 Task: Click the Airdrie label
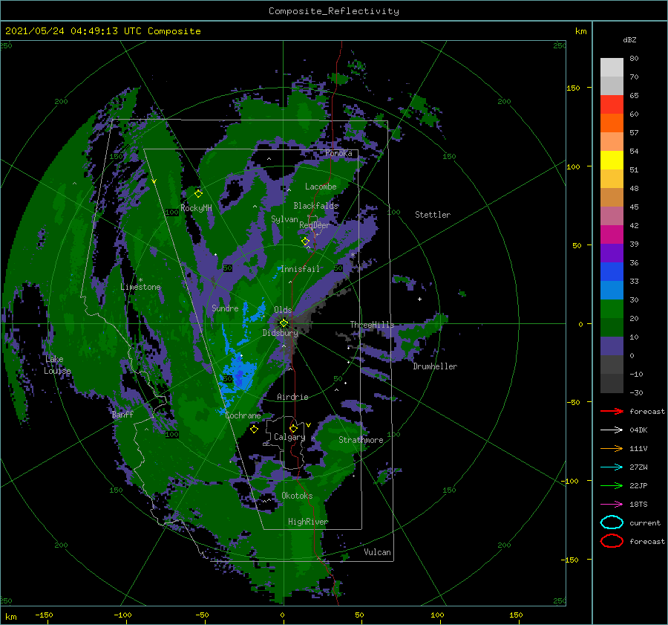pyautogui.click(x=292, y=397)
